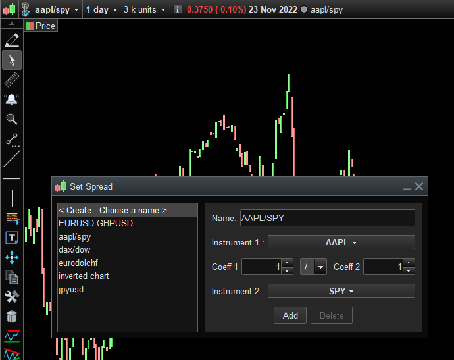Select the magnifier zoom tool
Viewport: 454px width, 360px height.
point(12,119)
